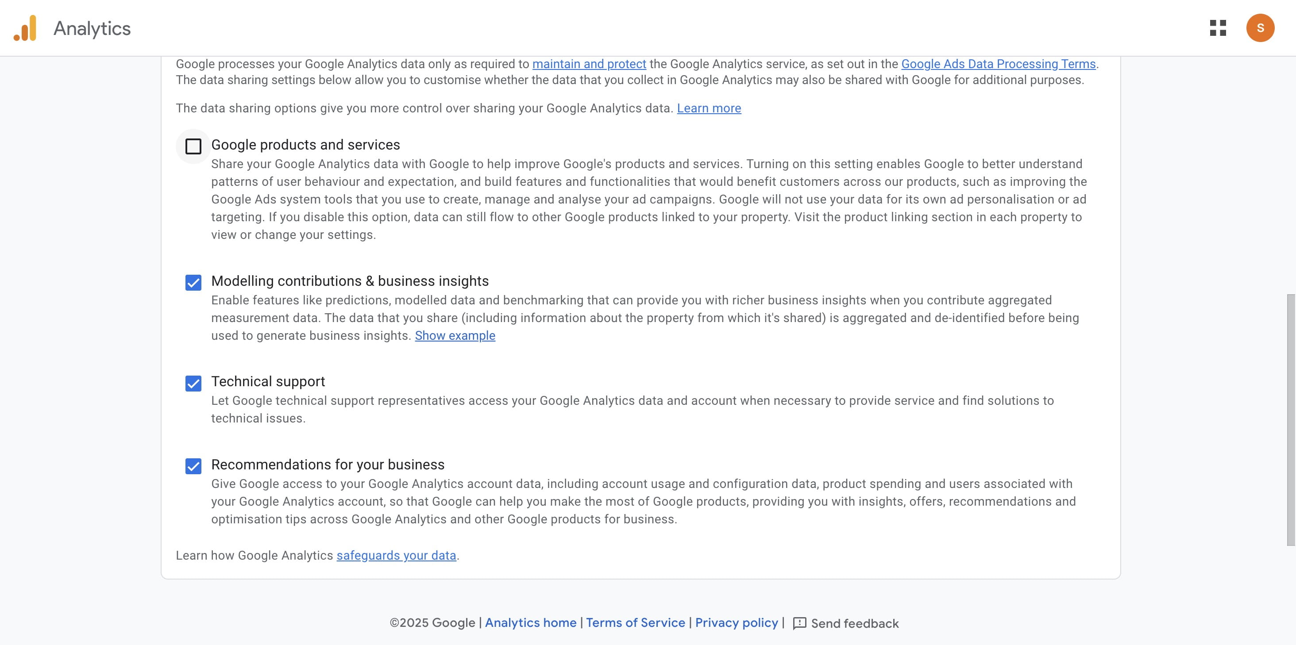View the Google Ads Data Processing Terms
The height and width of the screenshot is (645, 1296).
click(999, 64)
